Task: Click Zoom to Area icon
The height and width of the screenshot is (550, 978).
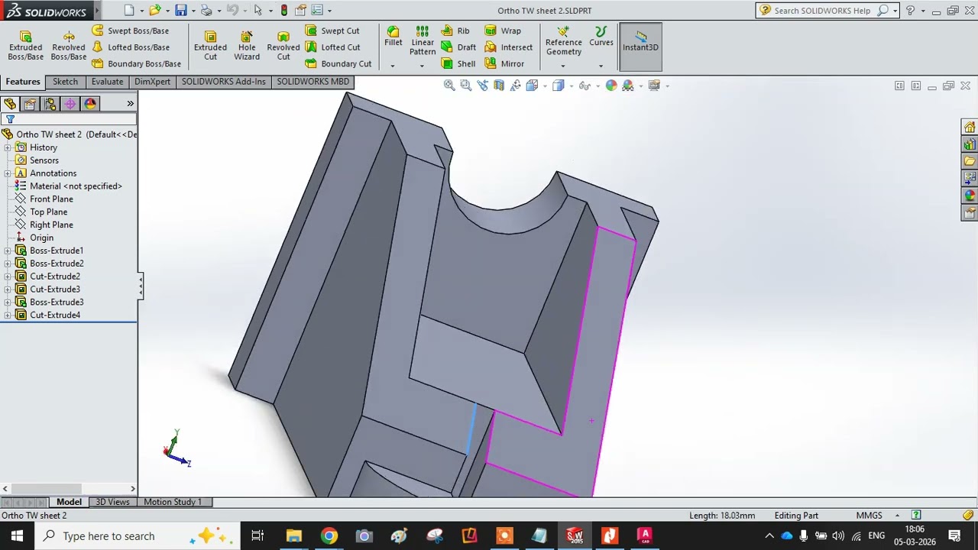Action: [465, 86]
